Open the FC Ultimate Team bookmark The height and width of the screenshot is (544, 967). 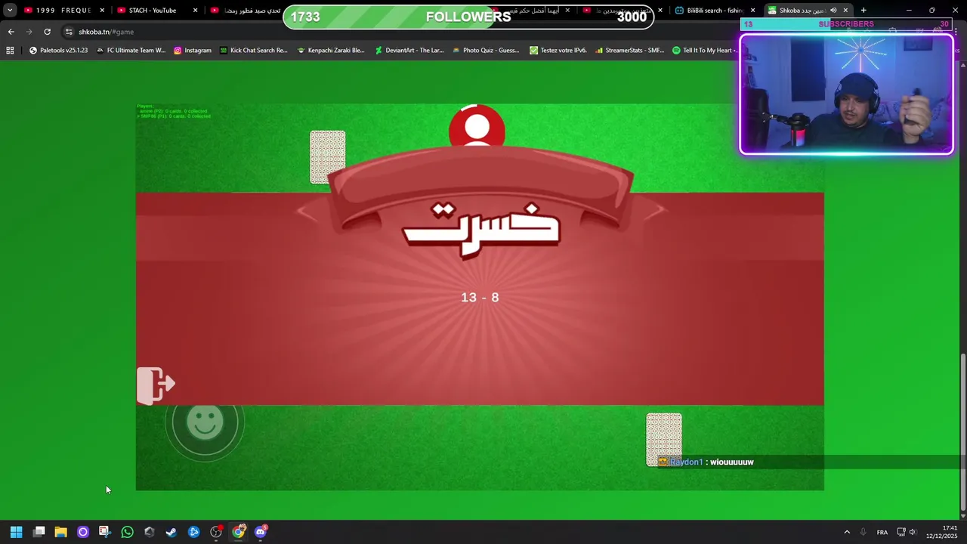pos(131,51)
